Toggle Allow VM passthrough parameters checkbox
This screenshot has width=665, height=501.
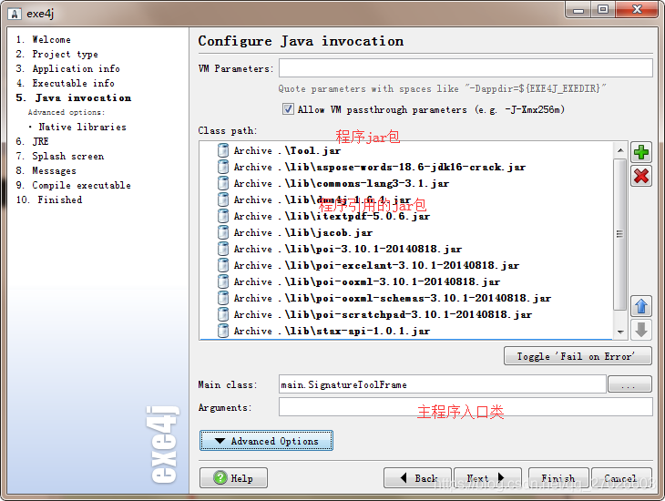point(288,109)
